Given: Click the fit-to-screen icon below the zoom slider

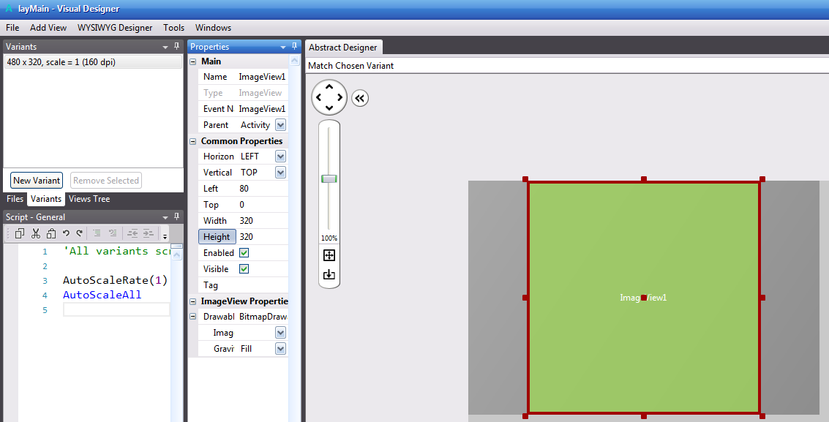Looking at the screenshot, I should point(329,255).
